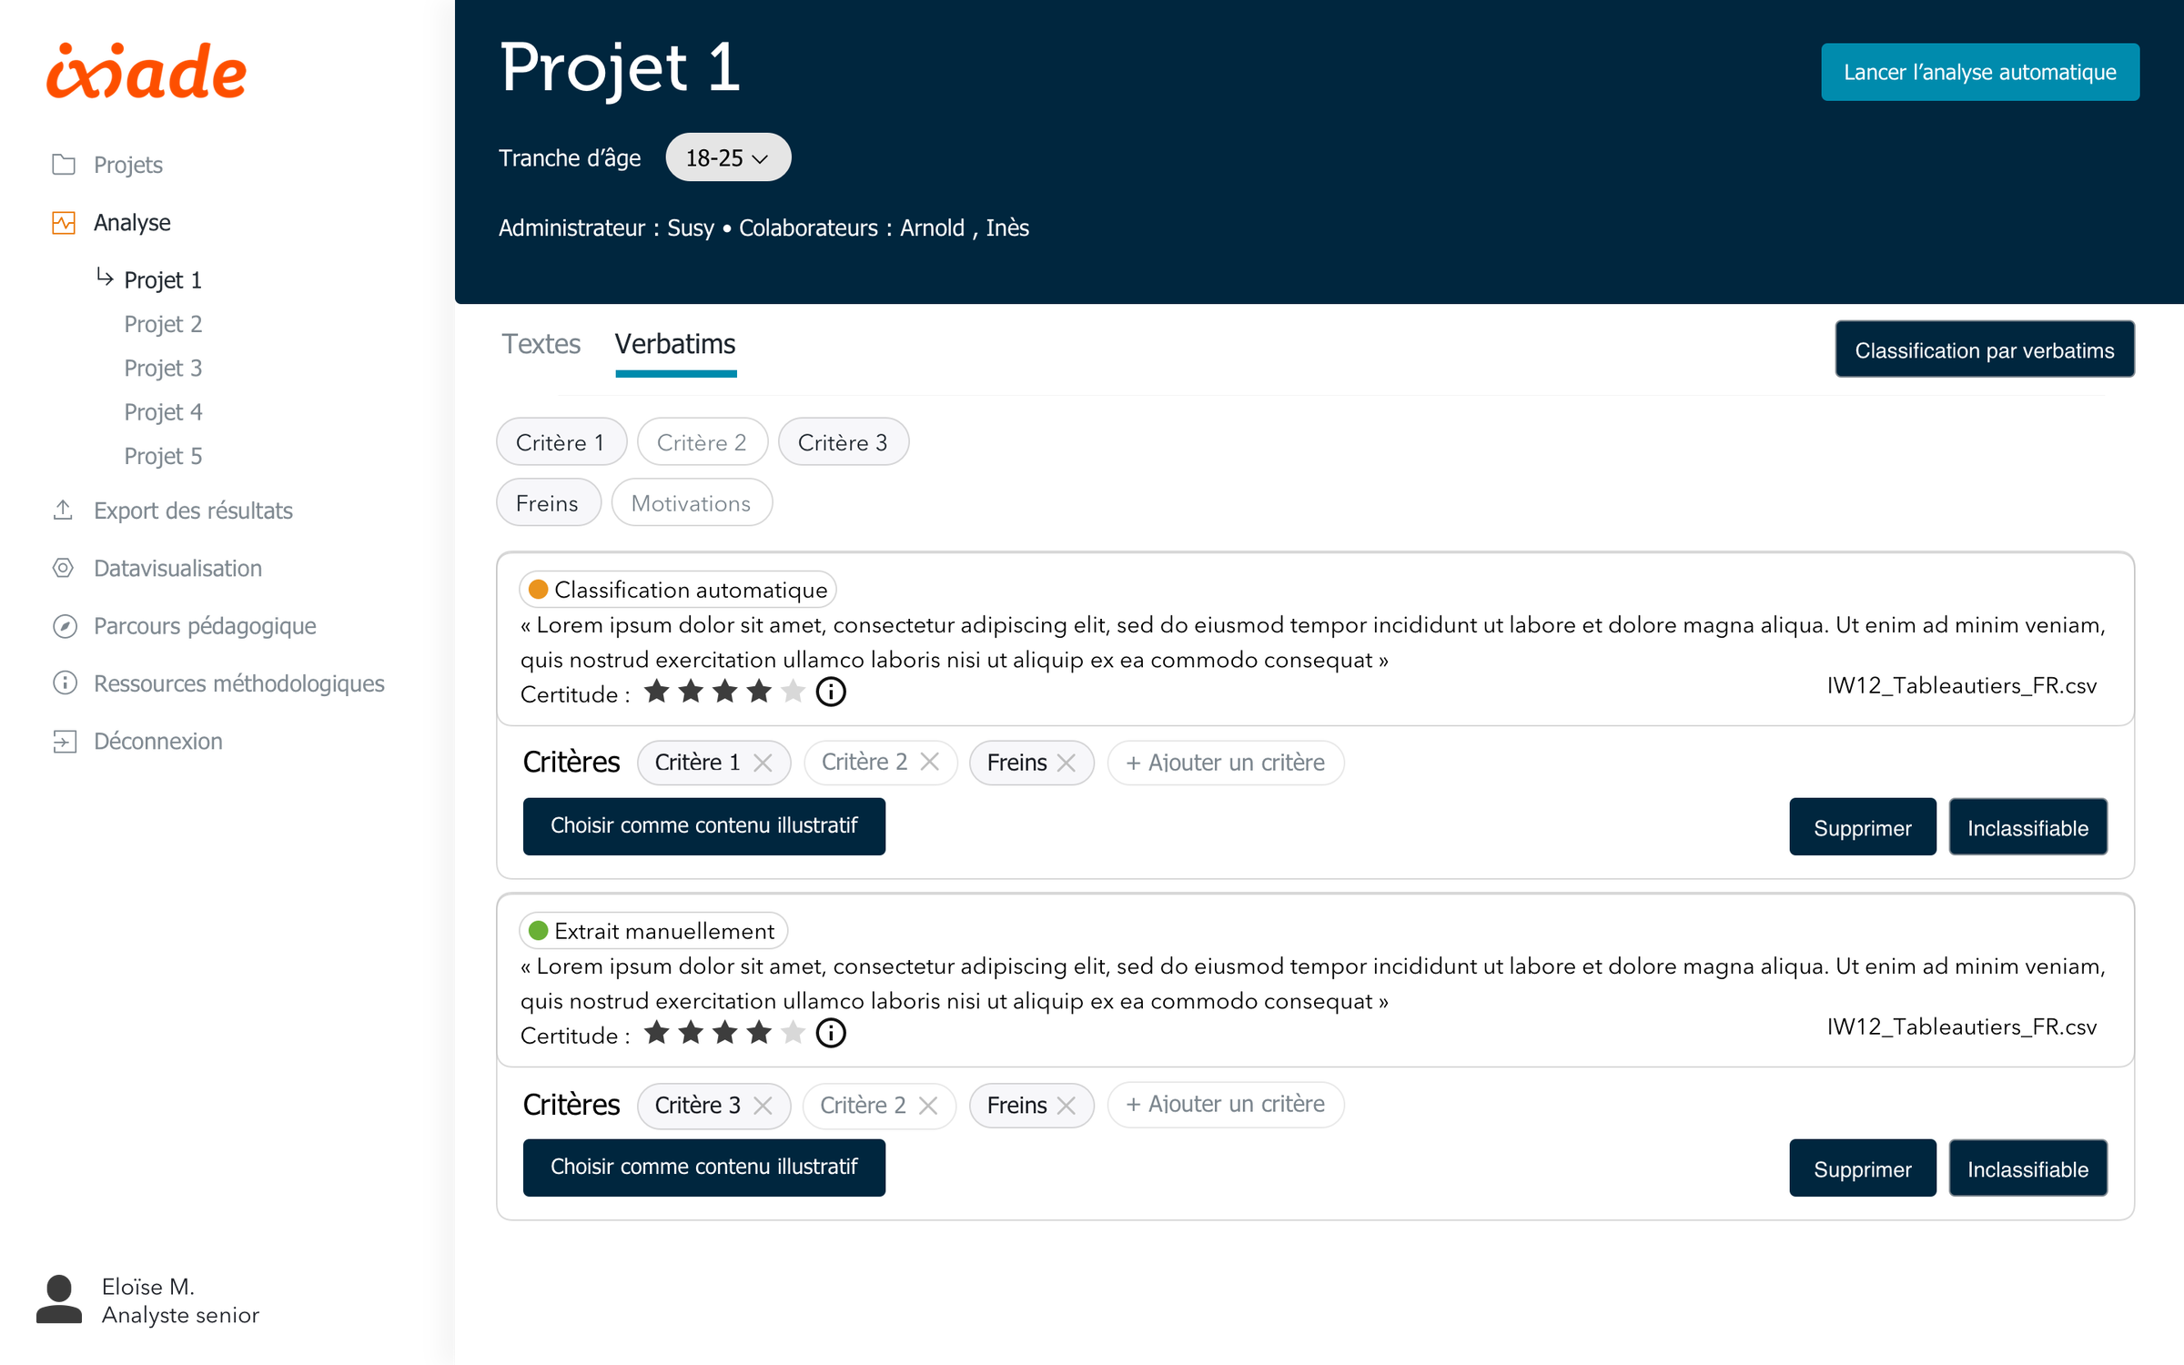Switch to the Textes tab
Viewport: 2184px width, 1365px height.
pos(541,345)
